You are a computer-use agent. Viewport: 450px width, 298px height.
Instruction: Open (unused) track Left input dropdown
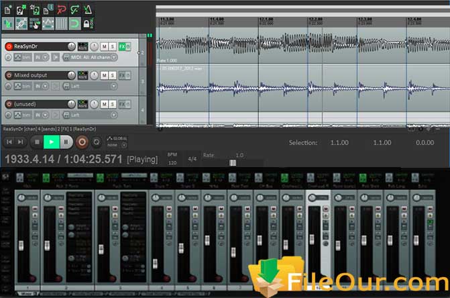point(90,115)
